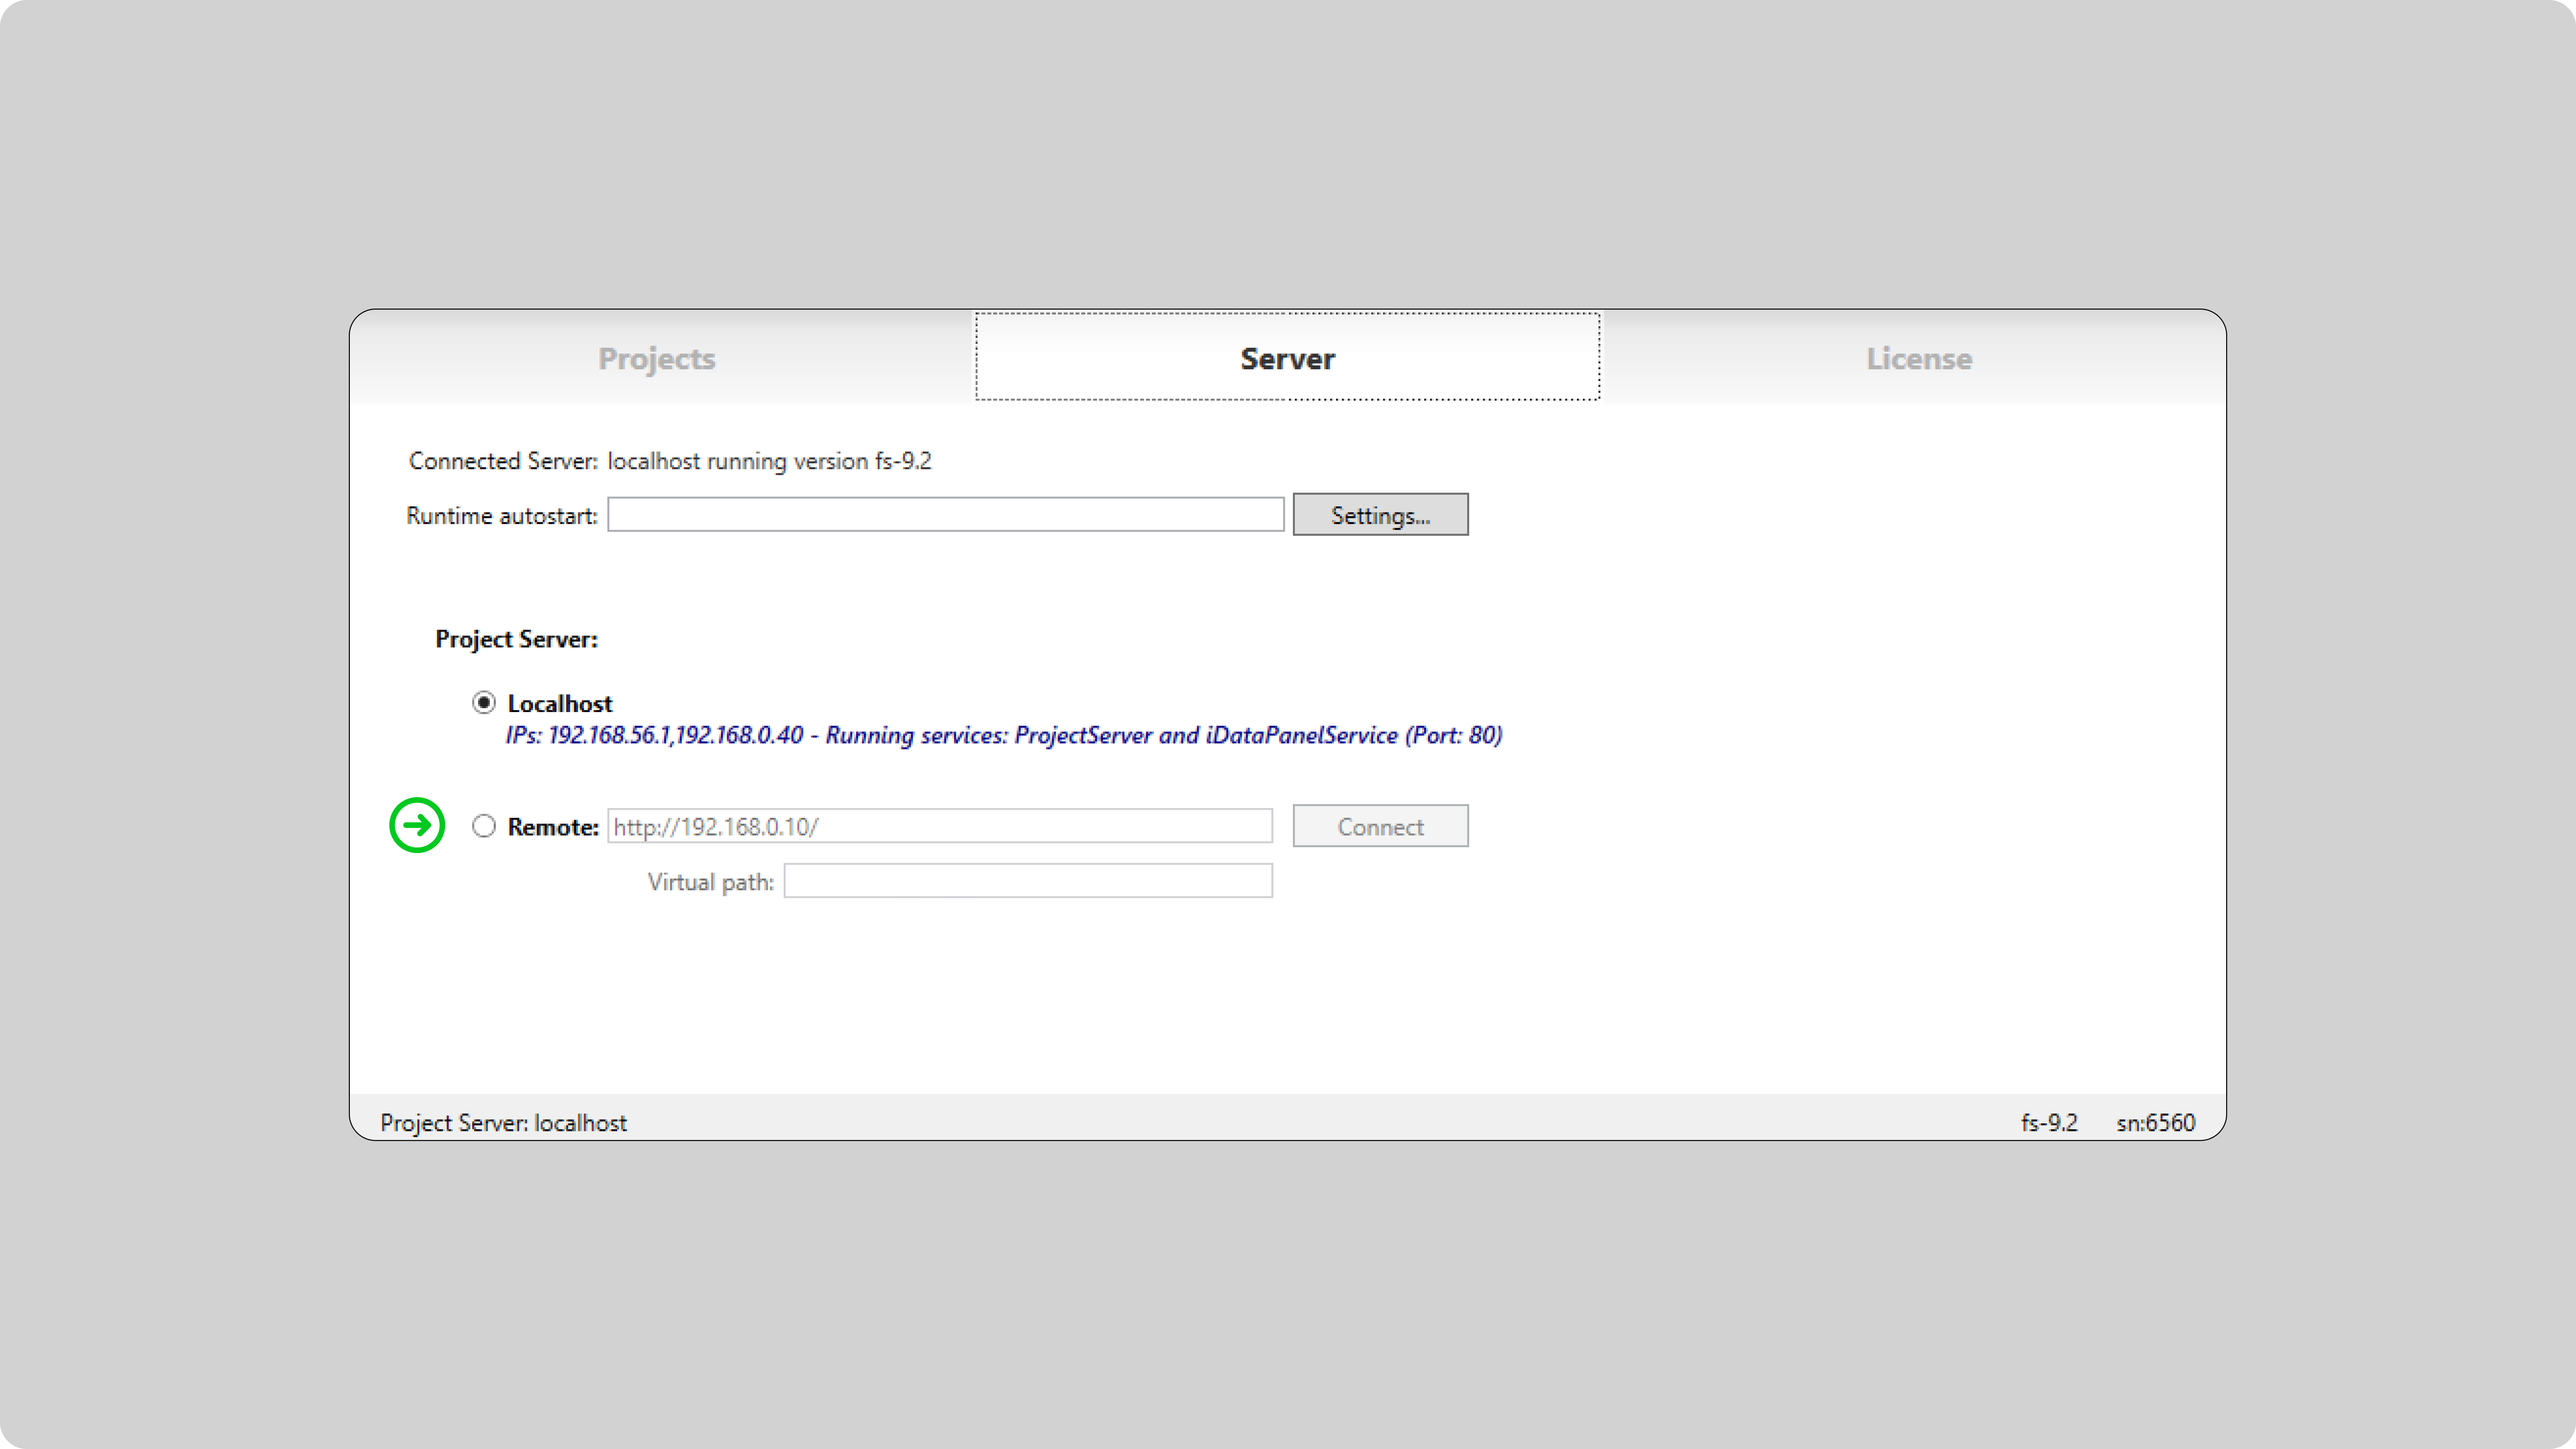The image size is (2576, 1449).
Task: Click the Remote URL input field
Action: (x=940, y=826)
